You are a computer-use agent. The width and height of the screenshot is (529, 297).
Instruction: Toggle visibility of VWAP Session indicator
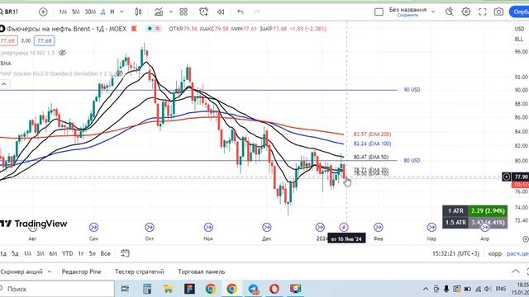point(119,73)
